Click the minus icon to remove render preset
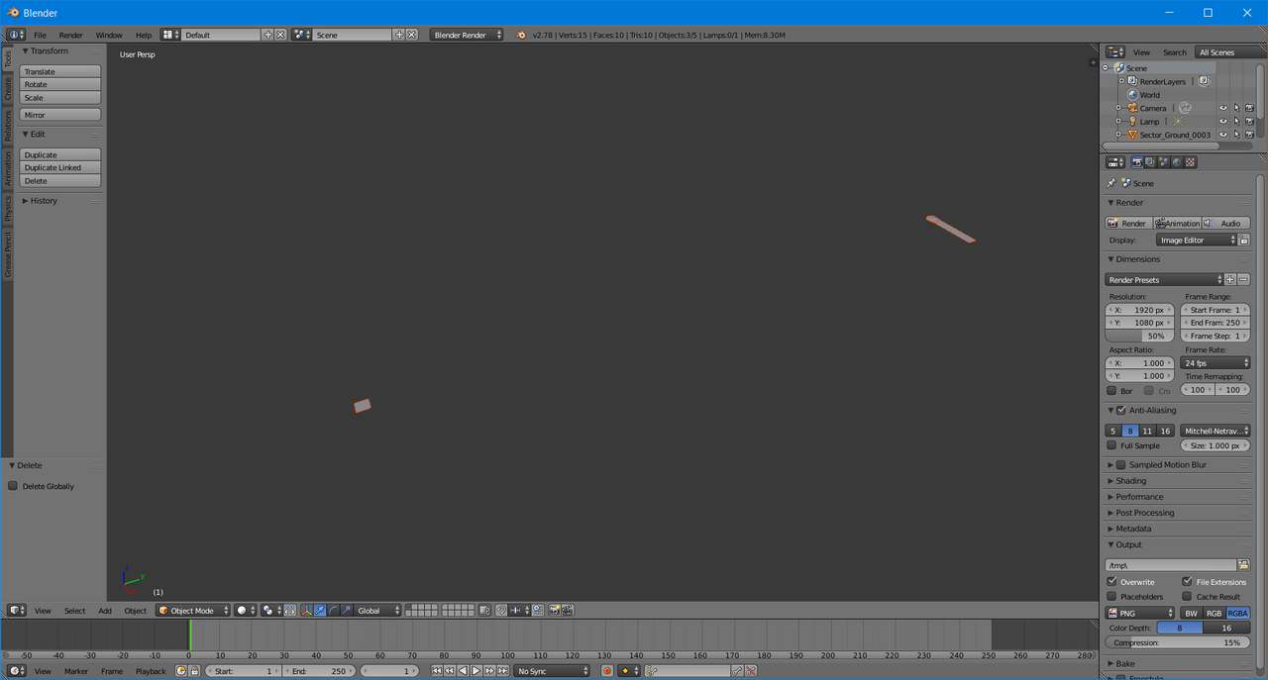 click(1244, 280)
